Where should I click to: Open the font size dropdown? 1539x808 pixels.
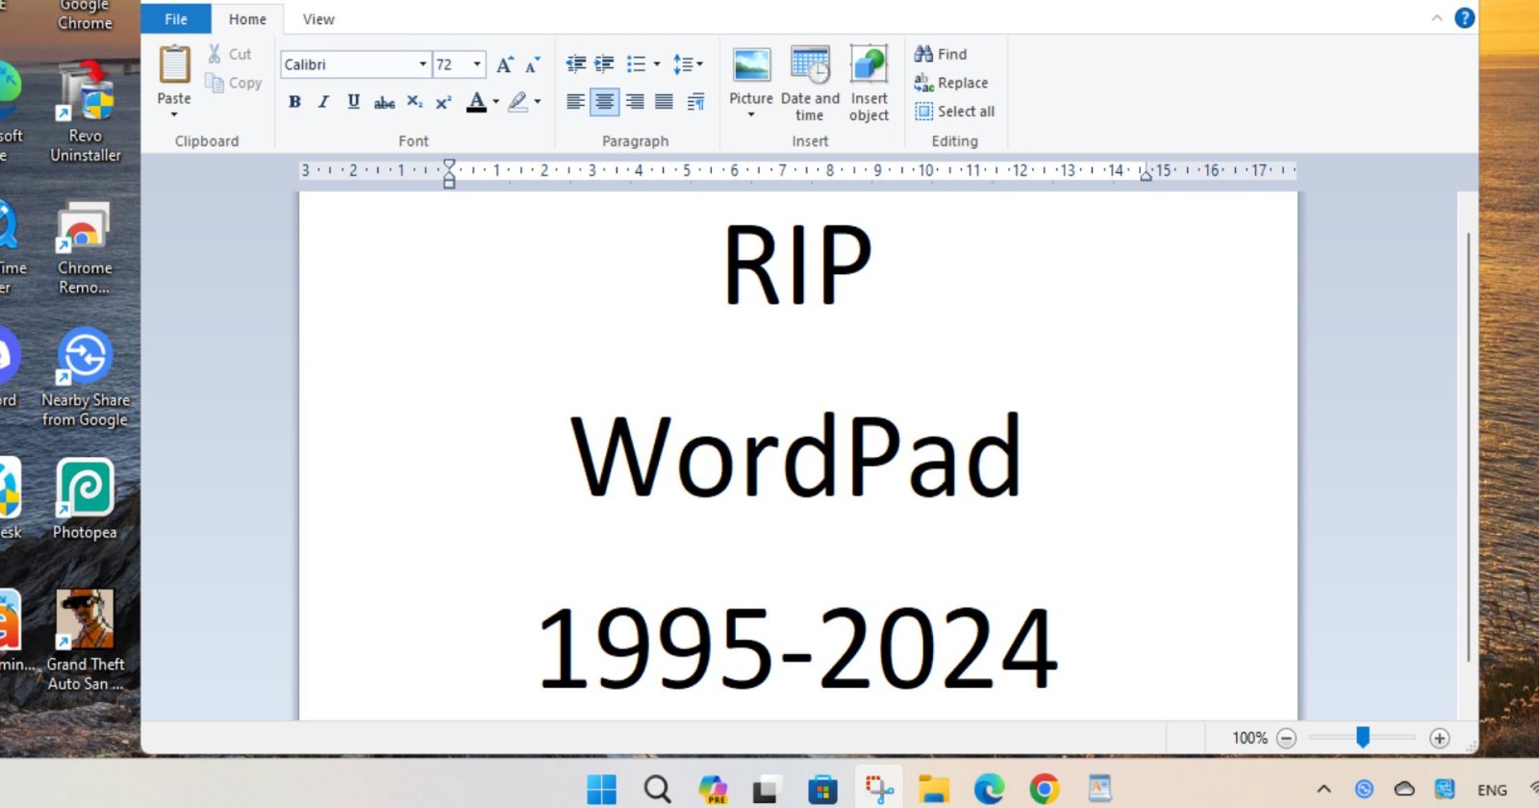476,64
